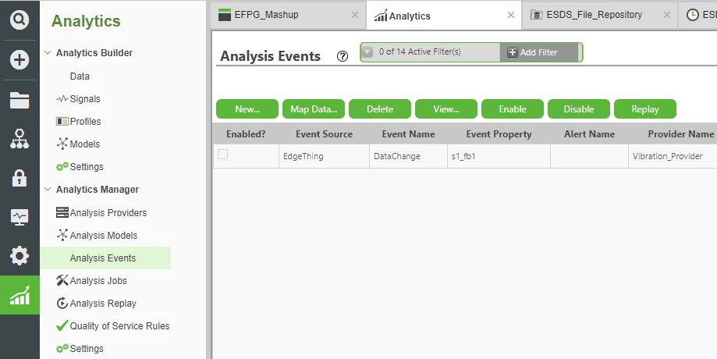Click the 0 of 14 Active Filter(s) text
The width and height of the screenshot is (717, 359).
pyautogui.click(x=420, y=52)
